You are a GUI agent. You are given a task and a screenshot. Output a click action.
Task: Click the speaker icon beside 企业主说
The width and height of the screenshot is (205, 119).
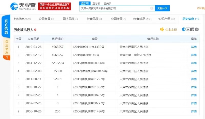coord(162,29)
